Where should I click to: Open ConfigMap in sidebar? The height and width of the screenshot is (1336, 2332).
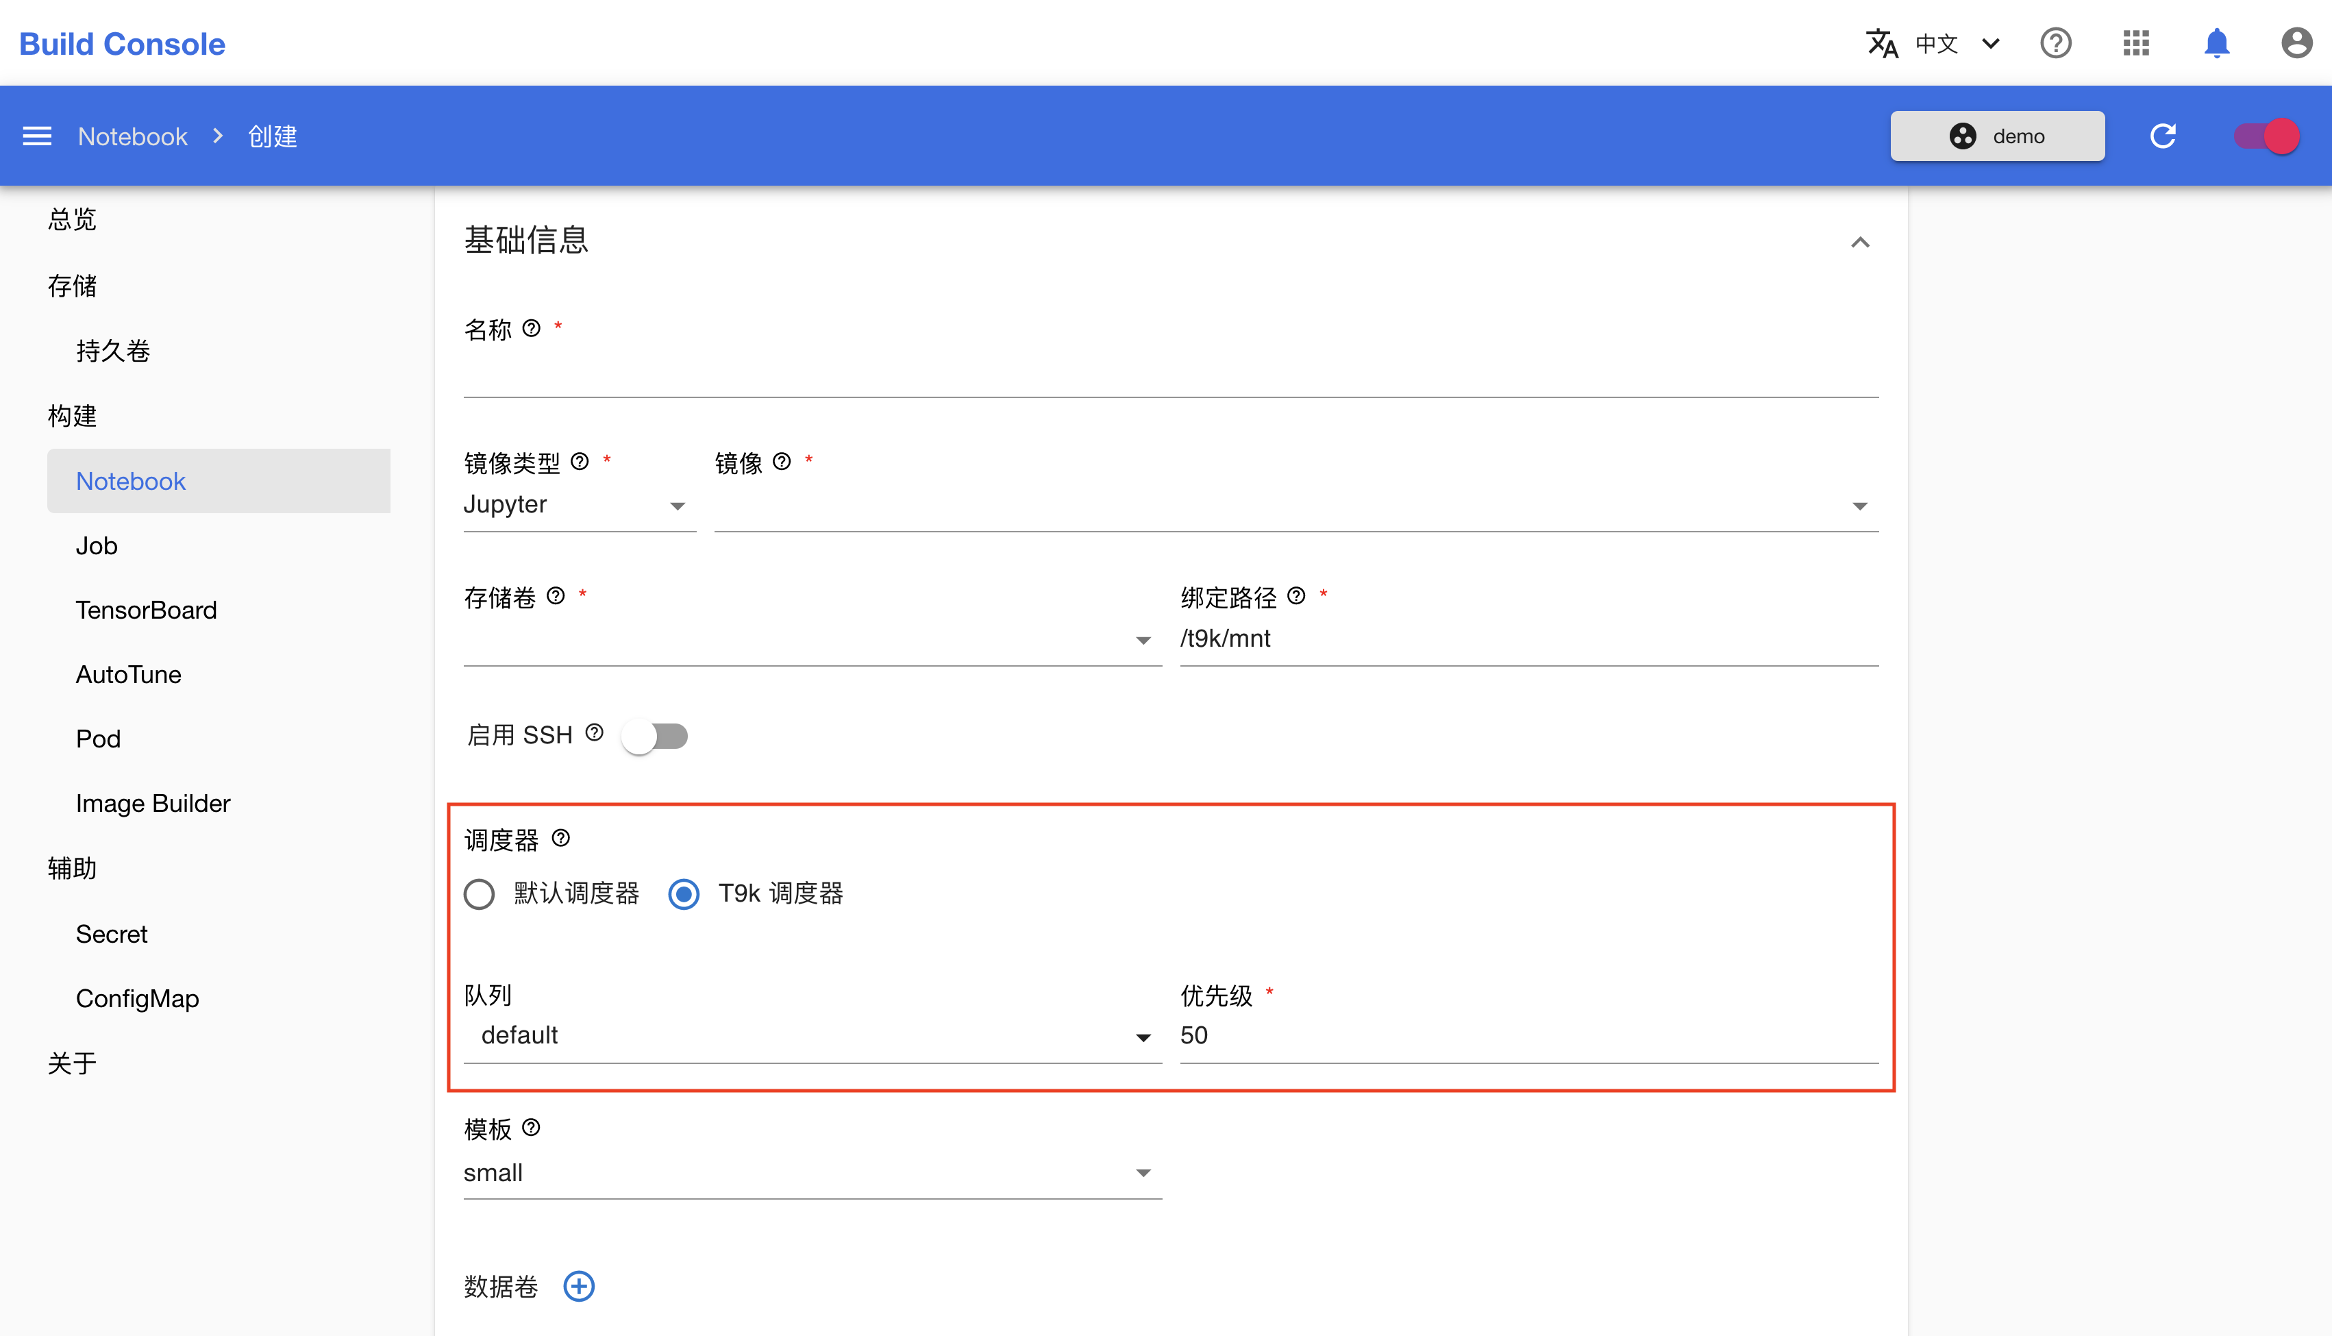[x=138, y=998]
